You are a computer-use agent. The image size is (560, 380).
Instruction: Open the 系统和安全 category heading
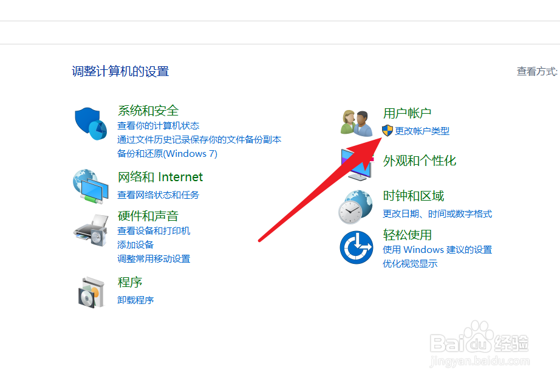148,111
